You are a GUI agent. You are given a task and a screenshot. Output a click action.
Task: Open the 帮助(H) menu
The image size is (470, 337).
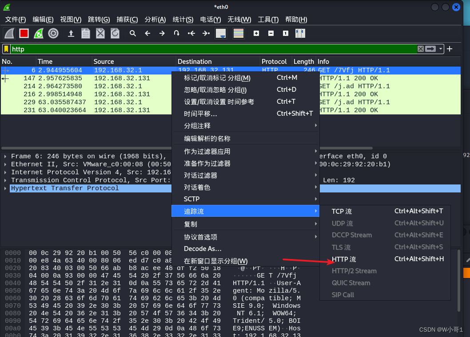[296, 20]
